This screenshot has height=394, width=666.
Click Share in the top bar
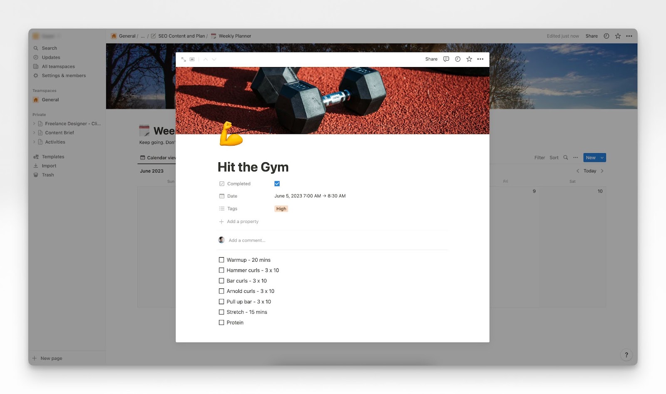(591, 36)
